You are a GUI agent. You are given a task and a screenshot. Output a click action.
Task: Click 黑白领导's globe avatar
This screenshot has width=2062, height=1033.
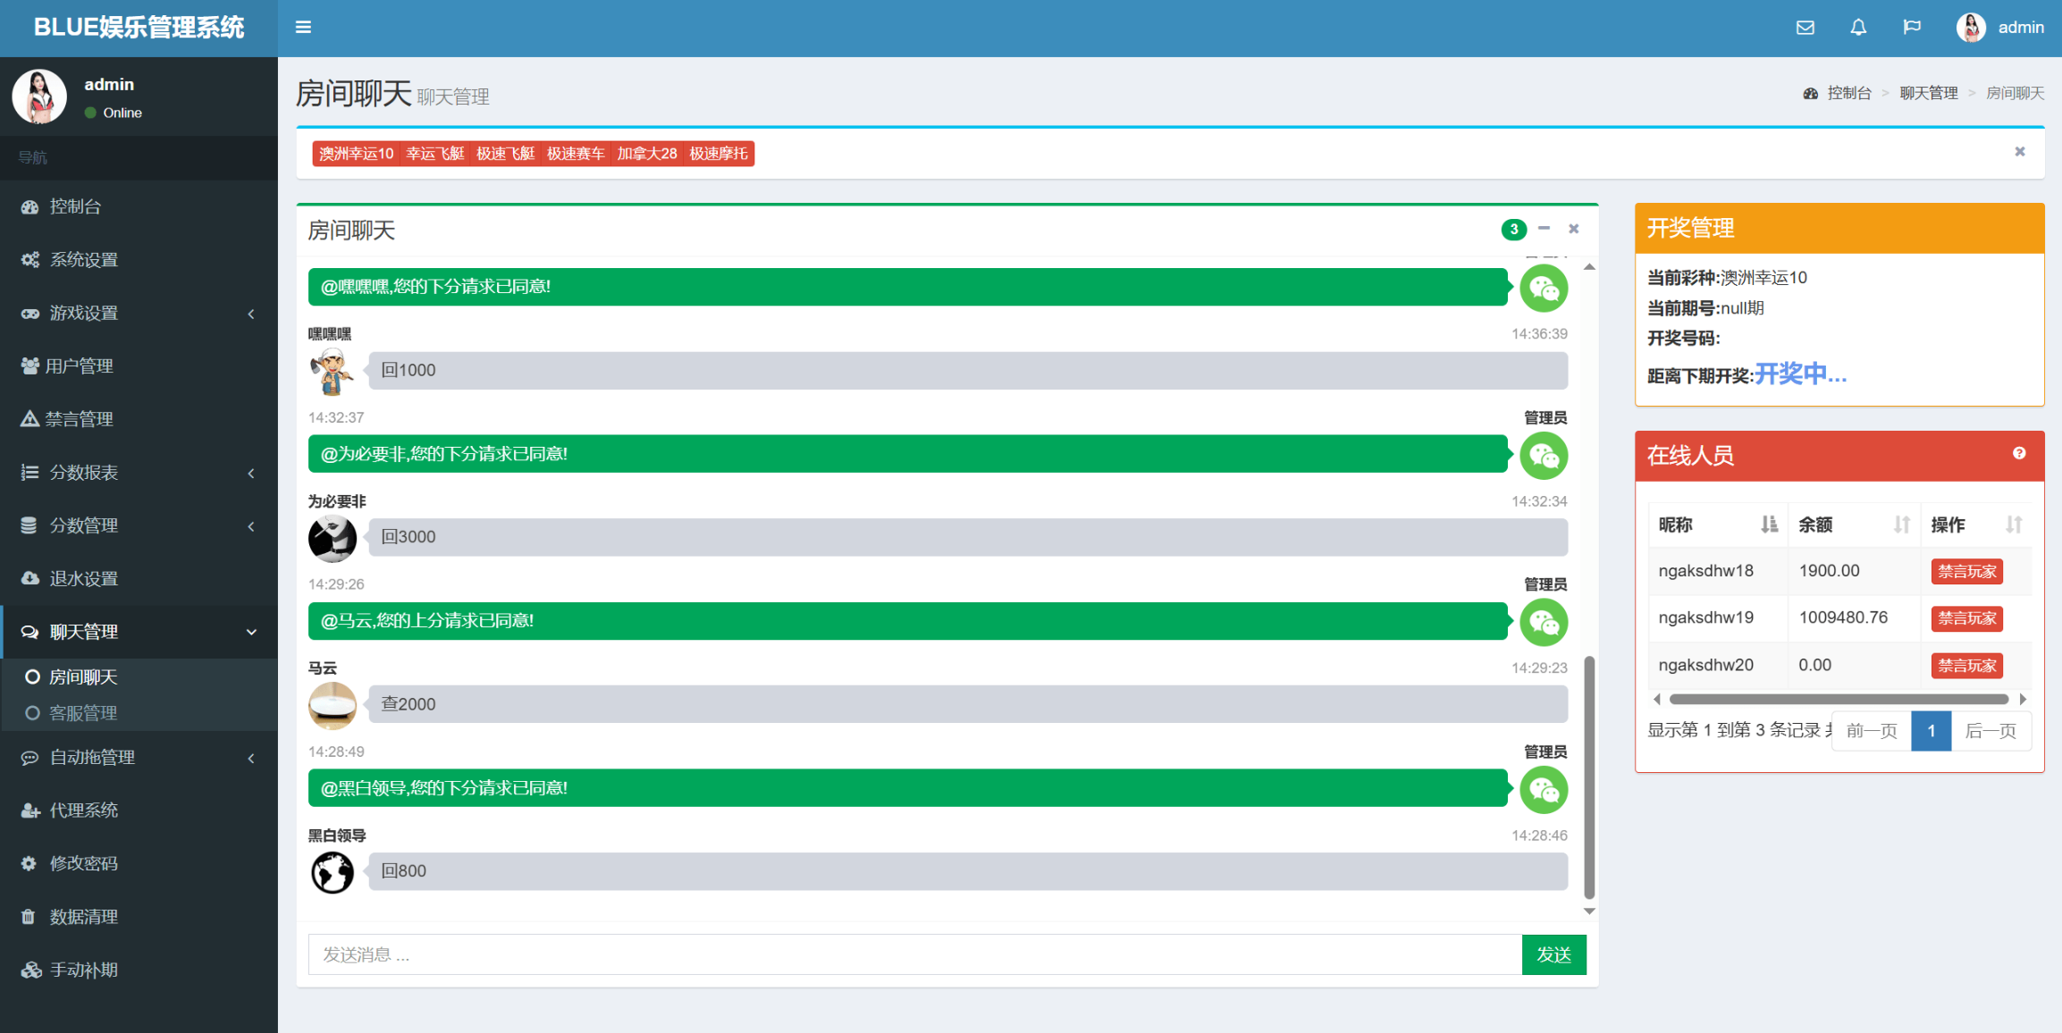pos(332,871)
